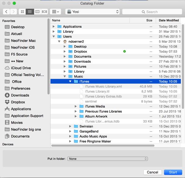Collapse the Users folder
The image size is (185, 178).
53,36
